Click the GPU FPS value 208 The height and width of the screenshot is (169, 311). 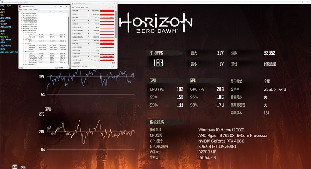220,89
